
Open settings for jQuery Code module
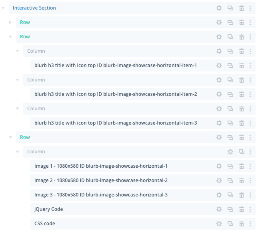pos(219,209)
